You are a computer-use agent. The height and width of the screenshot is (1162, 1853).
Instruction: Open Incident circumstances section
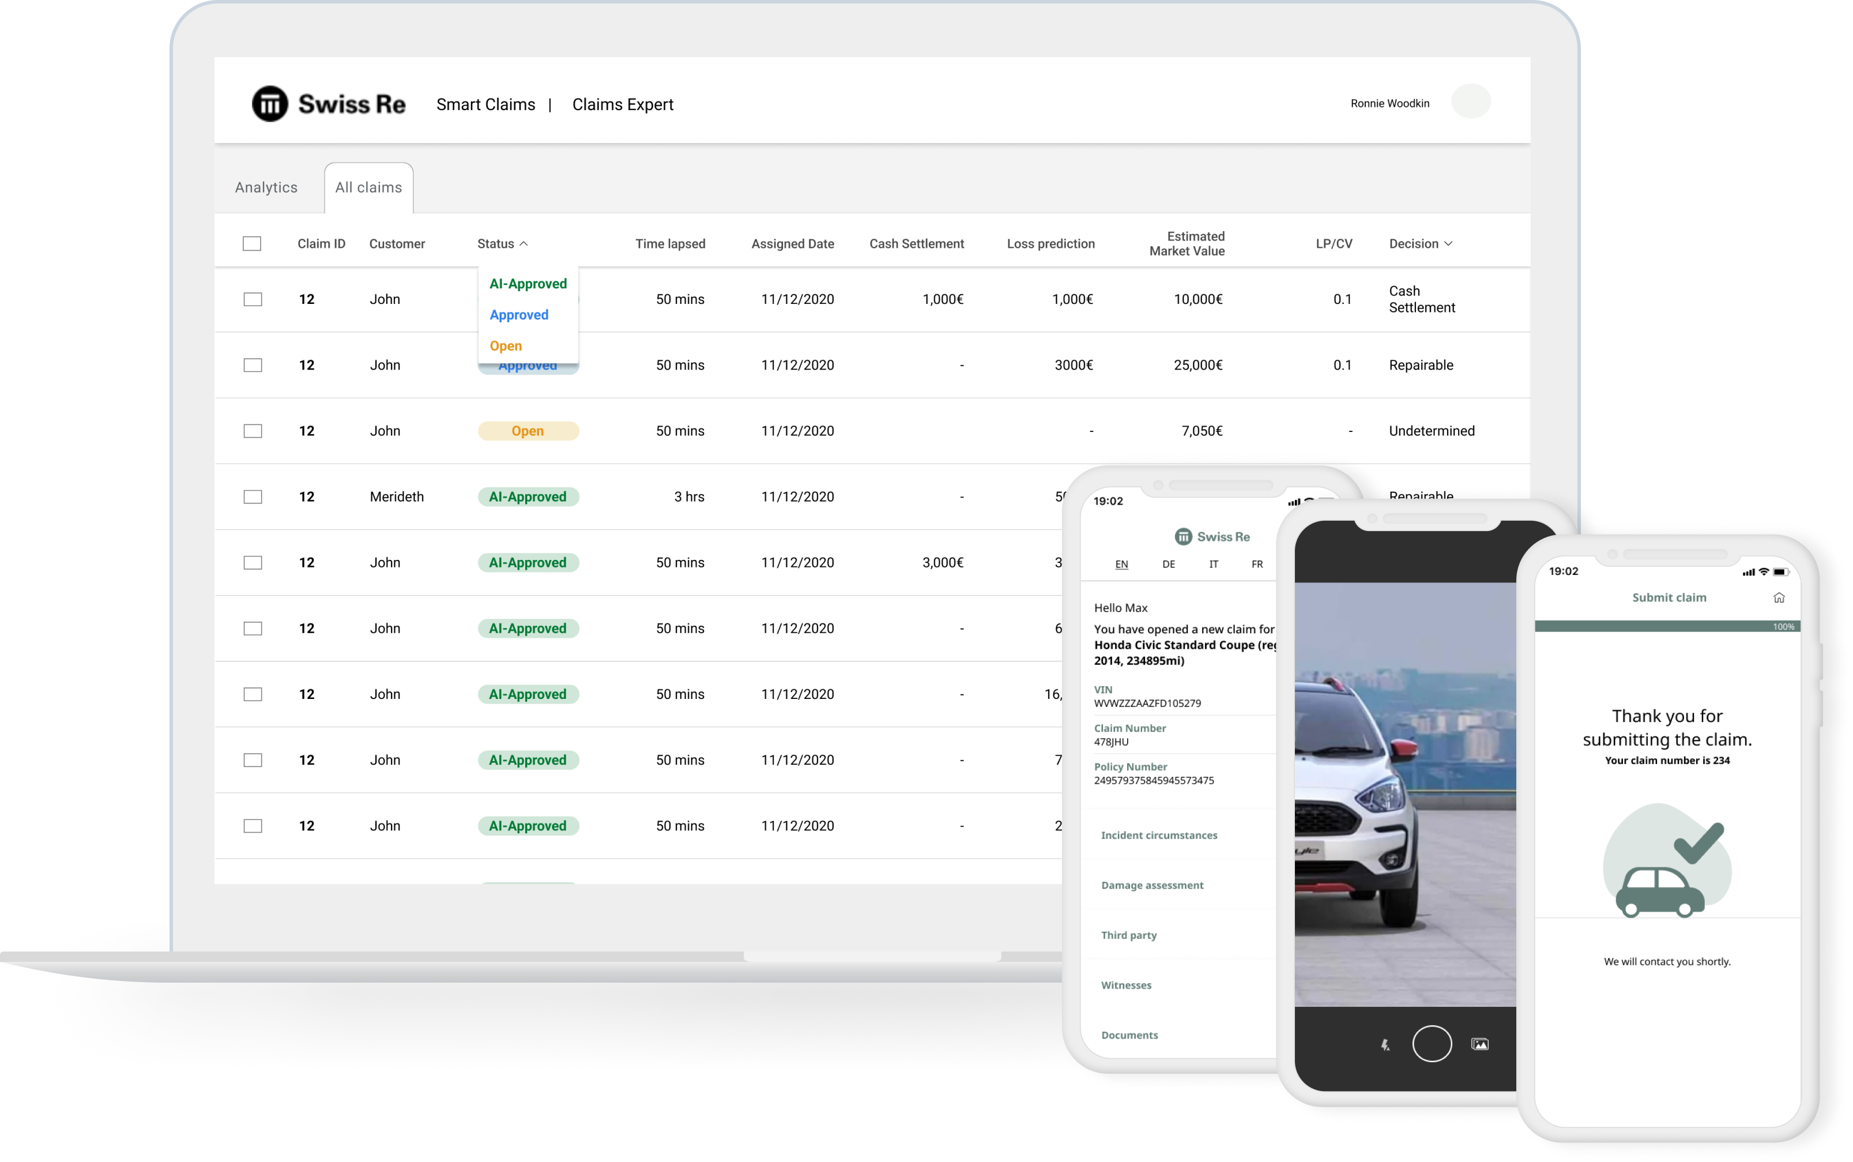click(x=1158, y=836)
